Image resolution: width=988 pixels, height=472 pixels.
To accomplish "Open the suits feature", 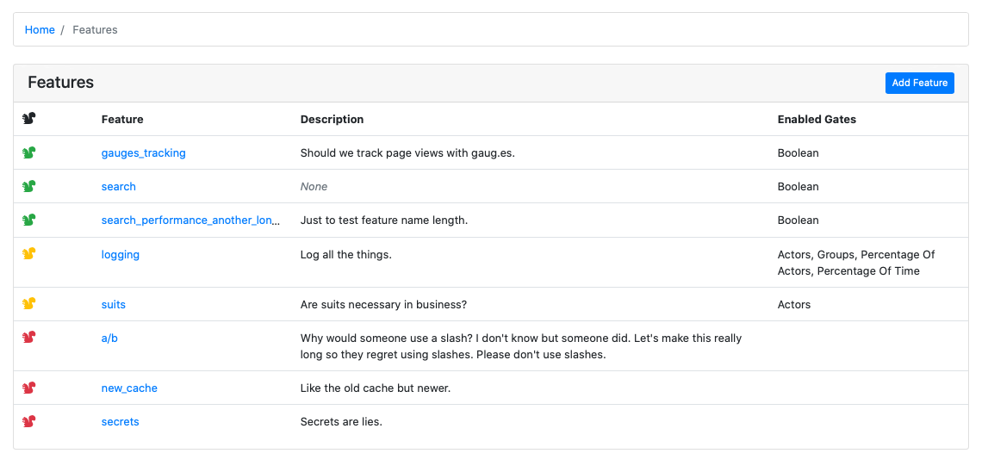I will point(114,304).
